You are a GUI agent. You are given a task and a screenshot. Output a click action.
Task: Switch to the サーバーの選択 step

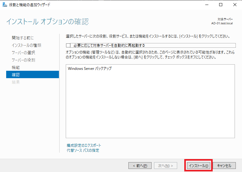coord(23,53)
